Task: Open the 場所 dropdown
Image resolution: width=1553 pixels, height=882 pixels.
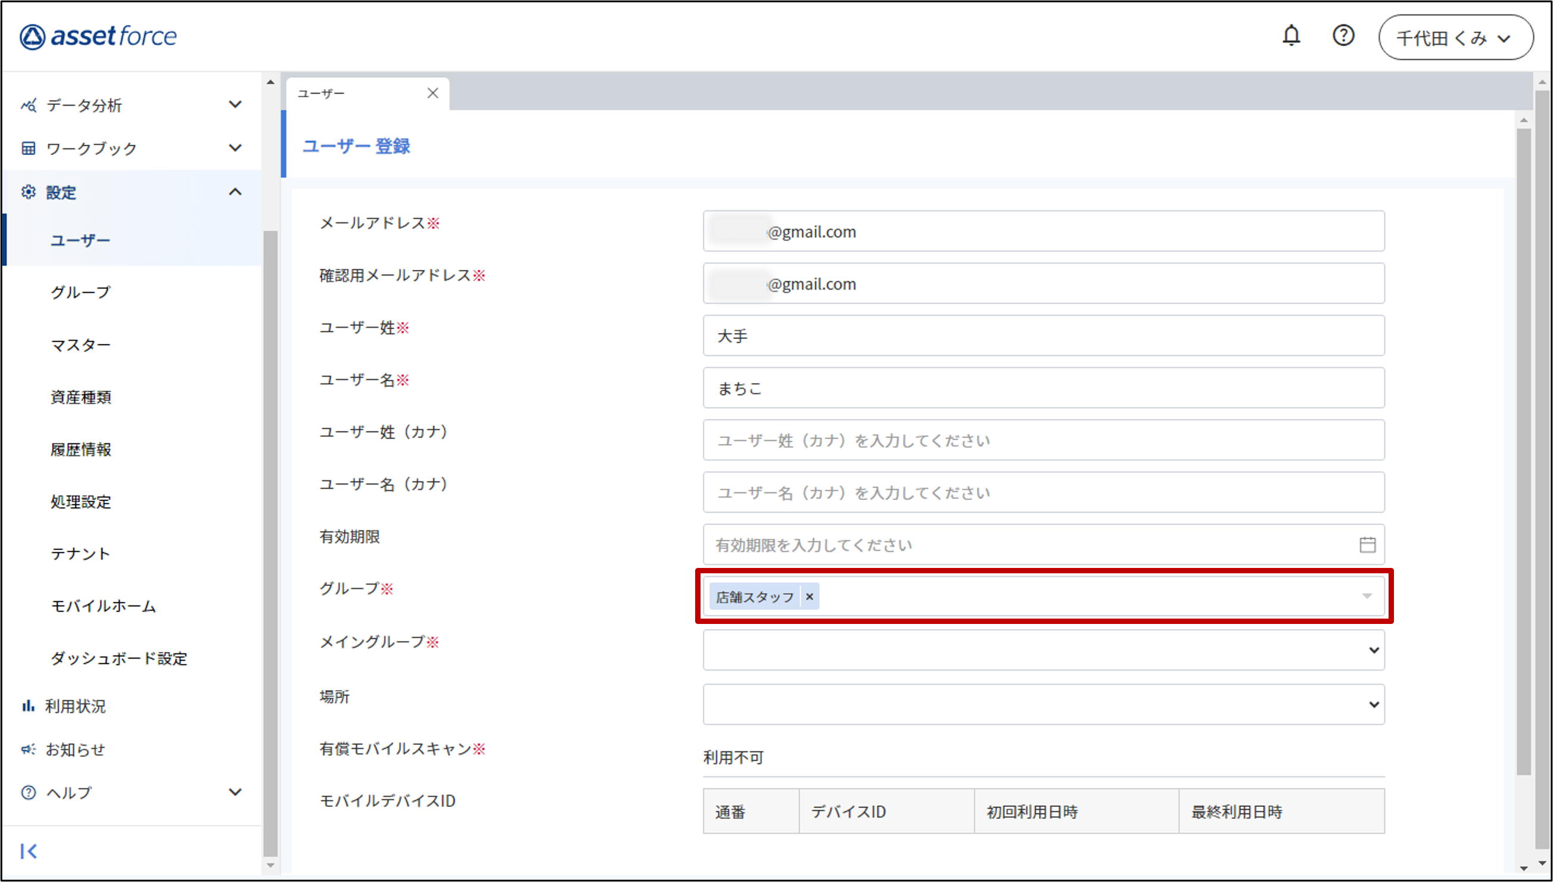Action: [1043, 704]
